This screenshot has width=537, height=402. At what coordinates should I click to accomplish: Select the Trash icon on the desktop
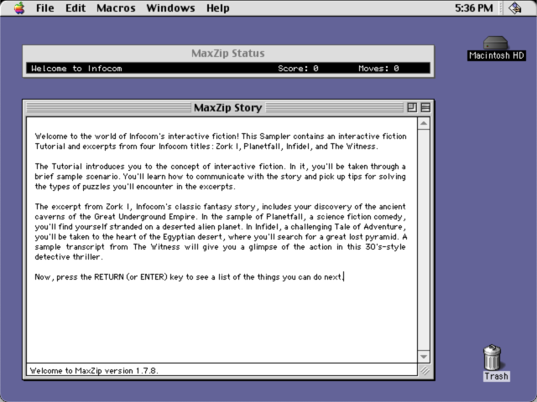pyautogui.click(x=496, y=363)
